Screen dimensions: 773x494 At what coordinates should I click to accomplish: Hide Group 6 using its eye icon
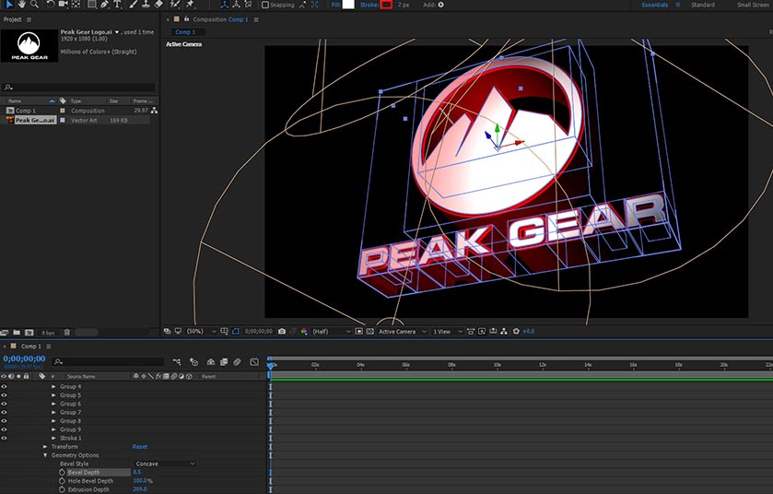pos(4,404)
